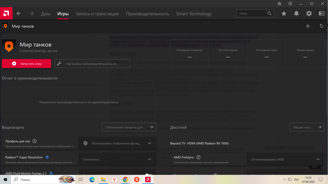Open the Запись и трансляция tab
Screen dimensions: 328x184
pyautogui.click(x=97, y=14)
